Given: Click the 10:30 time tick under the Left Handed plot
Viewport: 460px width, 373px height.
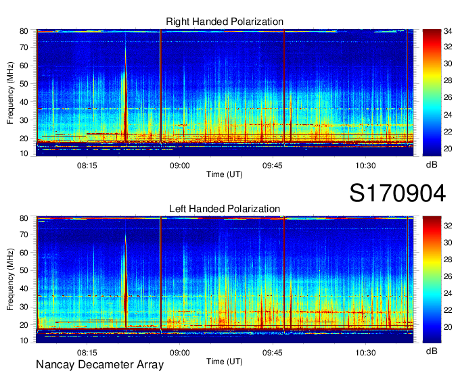Looking at the screenshot, I should (x=365, y=353).
